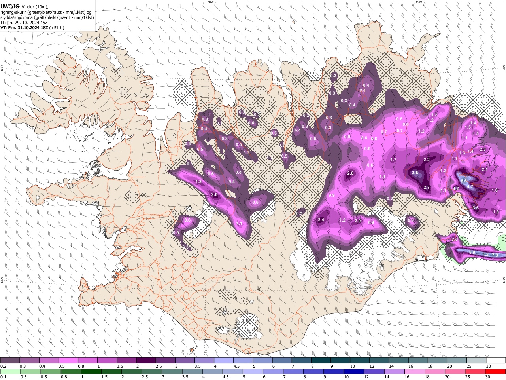Click the 1.8 precipitation value in the west
The width and height of the screenshot is (506, 380).
pyautogui.click(x=198, y=182)
